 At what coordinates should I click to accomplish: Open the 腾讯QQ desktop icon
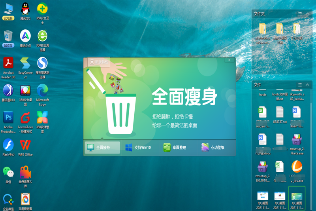click(25, 10)
